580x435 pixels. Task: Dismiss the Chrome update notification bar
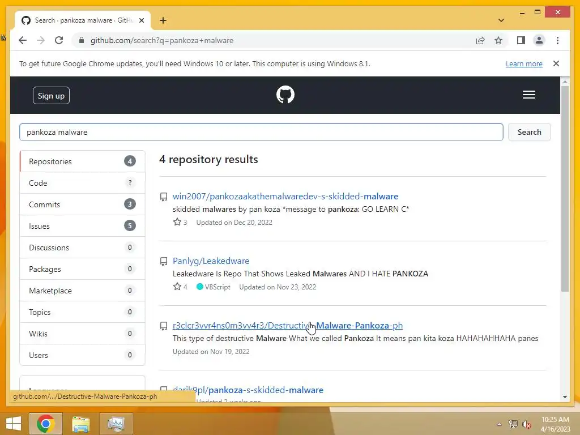(556, 63)
